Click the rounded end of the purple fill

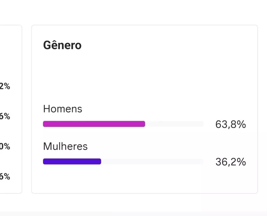click(100, 162)
